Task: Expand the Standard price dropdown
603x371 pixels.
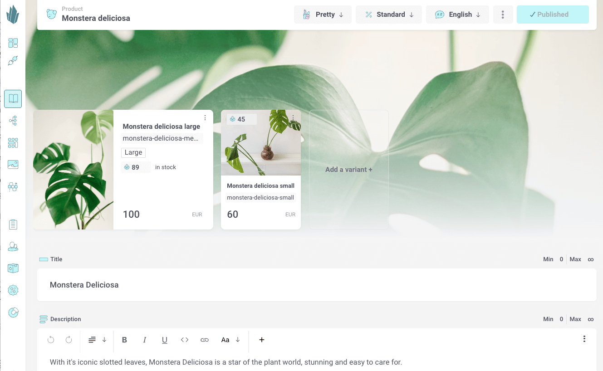Action: click(x=389, y=15)
